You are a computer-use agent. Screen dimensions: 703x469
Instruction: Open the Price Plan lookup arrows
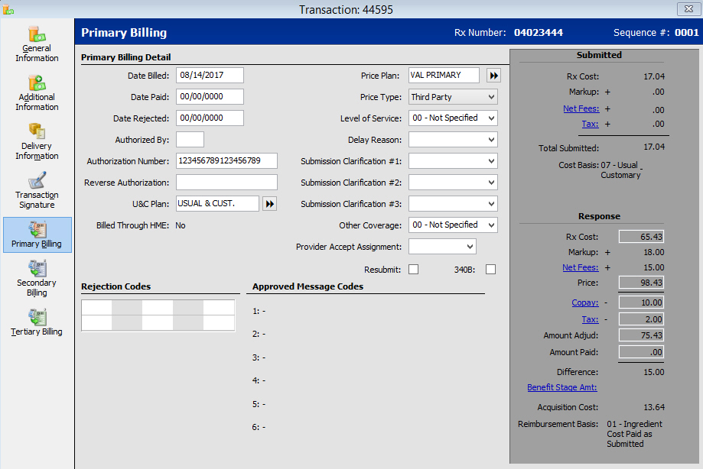coord(493,75)
